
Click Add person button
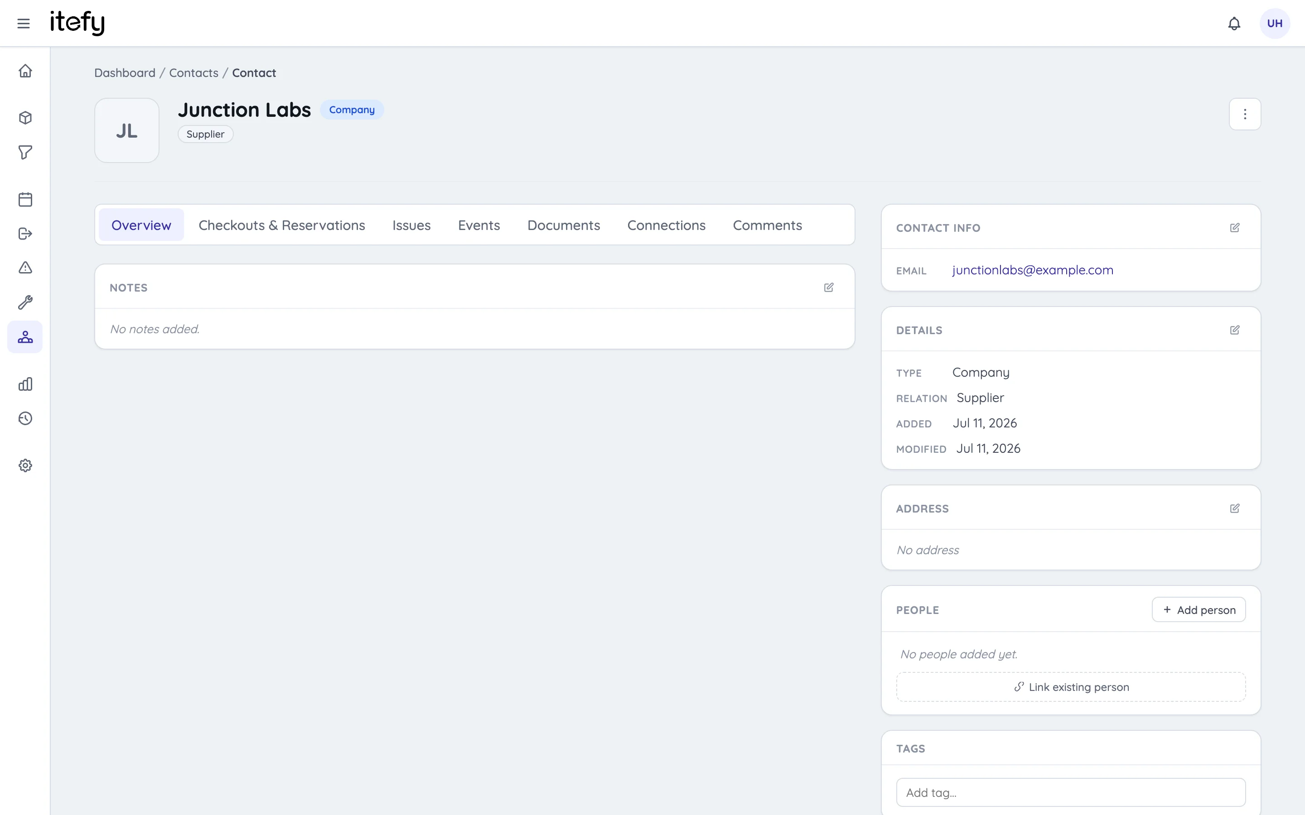[1199, 609]
